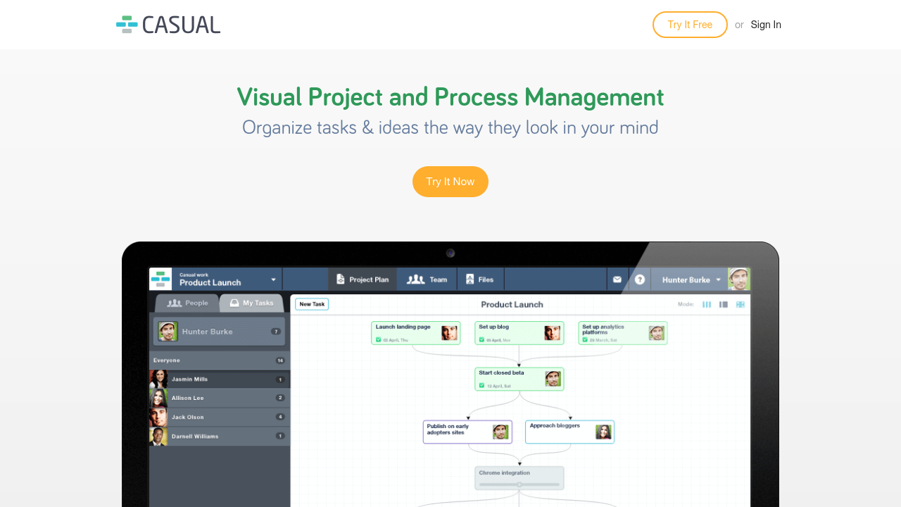Image resolution: width=901 pixels, height=507 pixels.
Task: Click the mail envelope icon
Action: pyautogui.click(x=617, y=280)
